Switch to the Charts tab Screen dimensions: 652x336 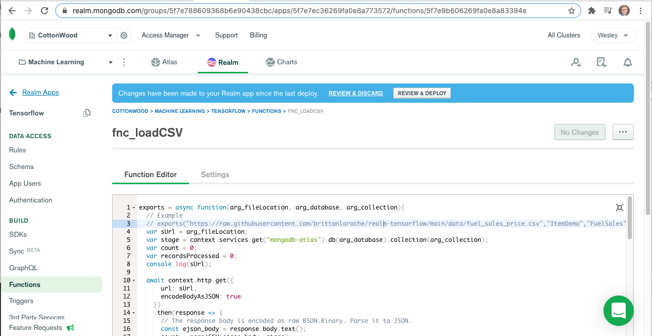coord(282,62)
